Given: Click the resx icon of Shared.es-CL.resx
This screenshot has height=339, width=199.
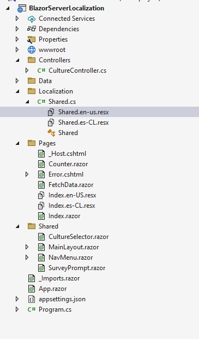Looking at the screenshot, I should coord(51,122).
